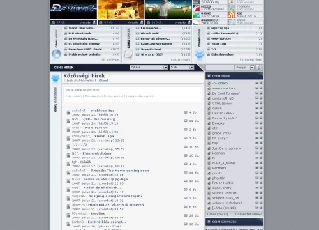Click the 'Klánok' breadcrumb link
The height and width of the screenshot is (230, 319).
(103, 80)
